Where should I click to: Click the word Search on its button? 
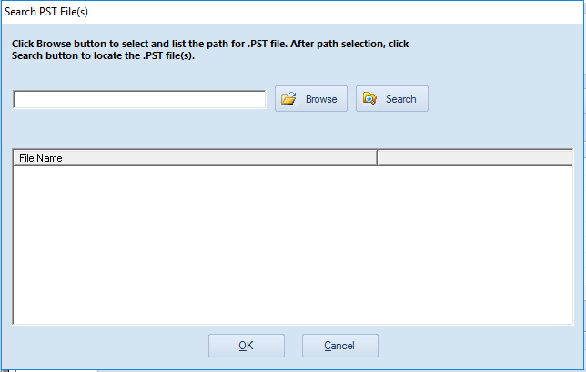401,99
